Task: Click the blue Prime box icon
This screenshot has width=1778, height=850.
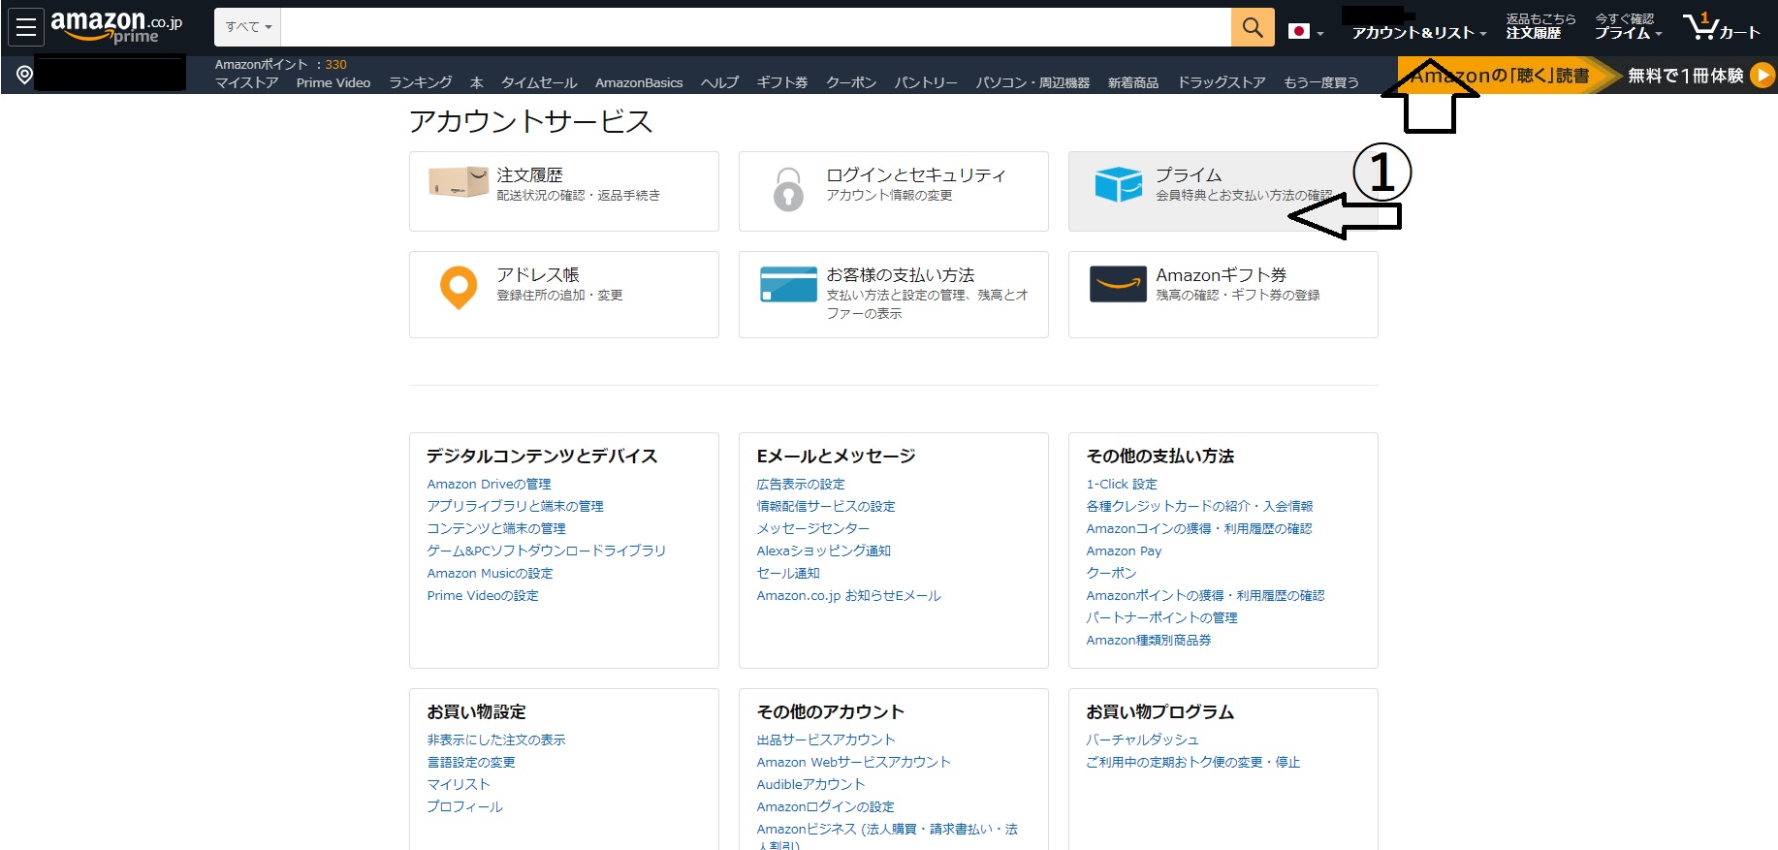Action: click(x=1118, y=183)
